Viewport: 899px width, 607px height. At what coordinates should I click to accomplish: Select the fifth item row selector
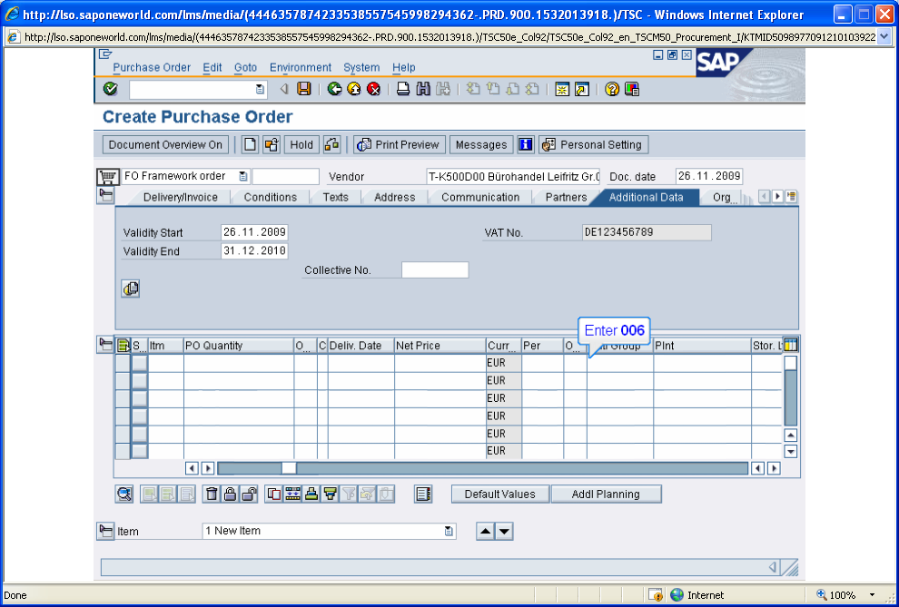(x=123, y=434)
